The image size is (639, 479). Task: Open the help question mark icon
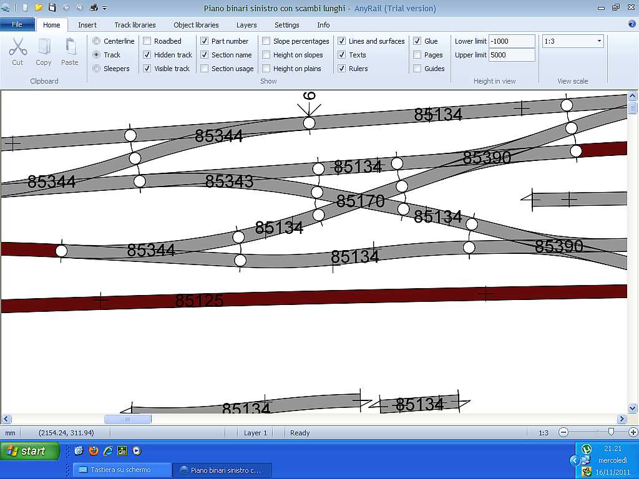(x=632, y=24)
